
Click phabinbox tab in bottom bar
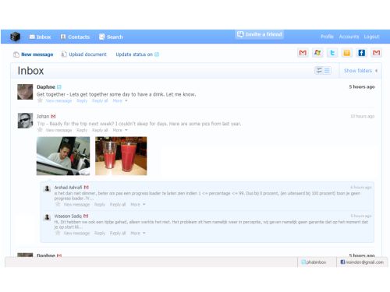(x=314, y=262)
